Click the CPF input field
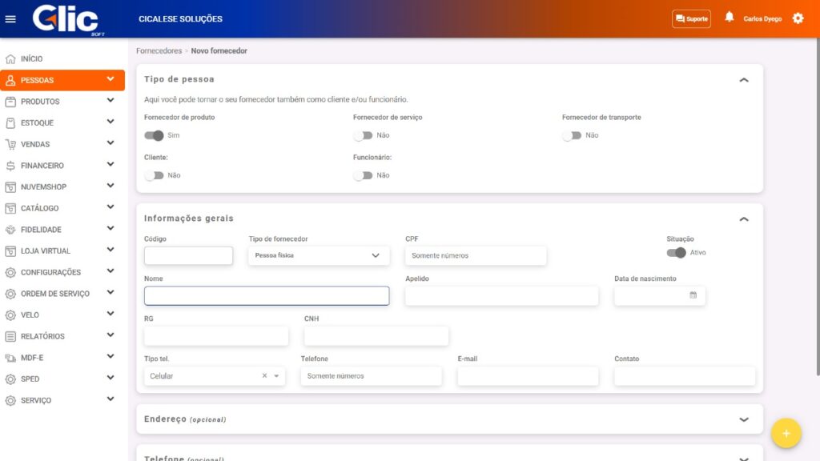This screenshot has height=461, width=820. (476, 255)
